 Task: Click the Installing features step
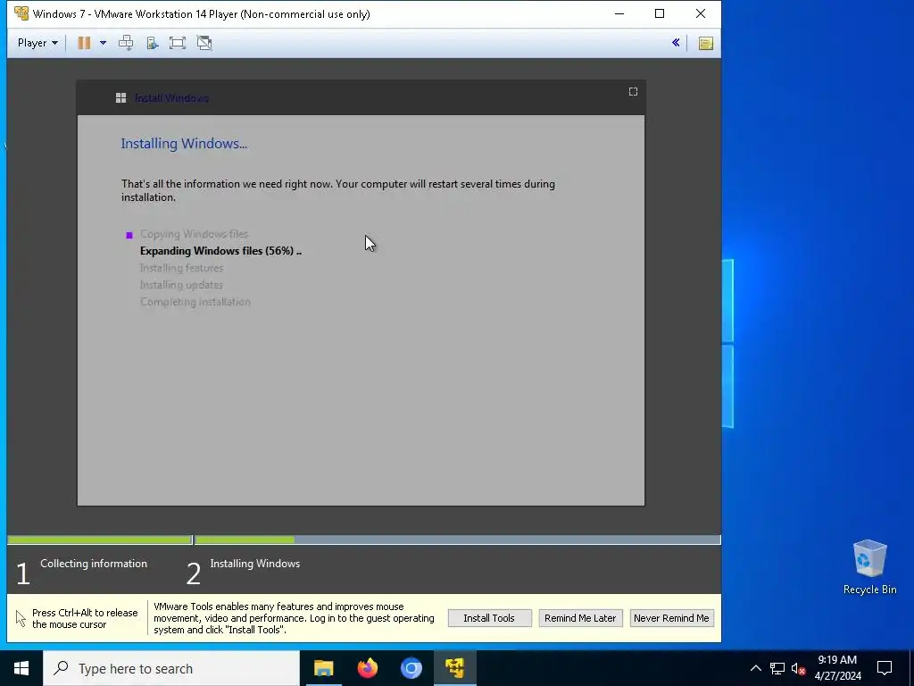click(181, 268)
